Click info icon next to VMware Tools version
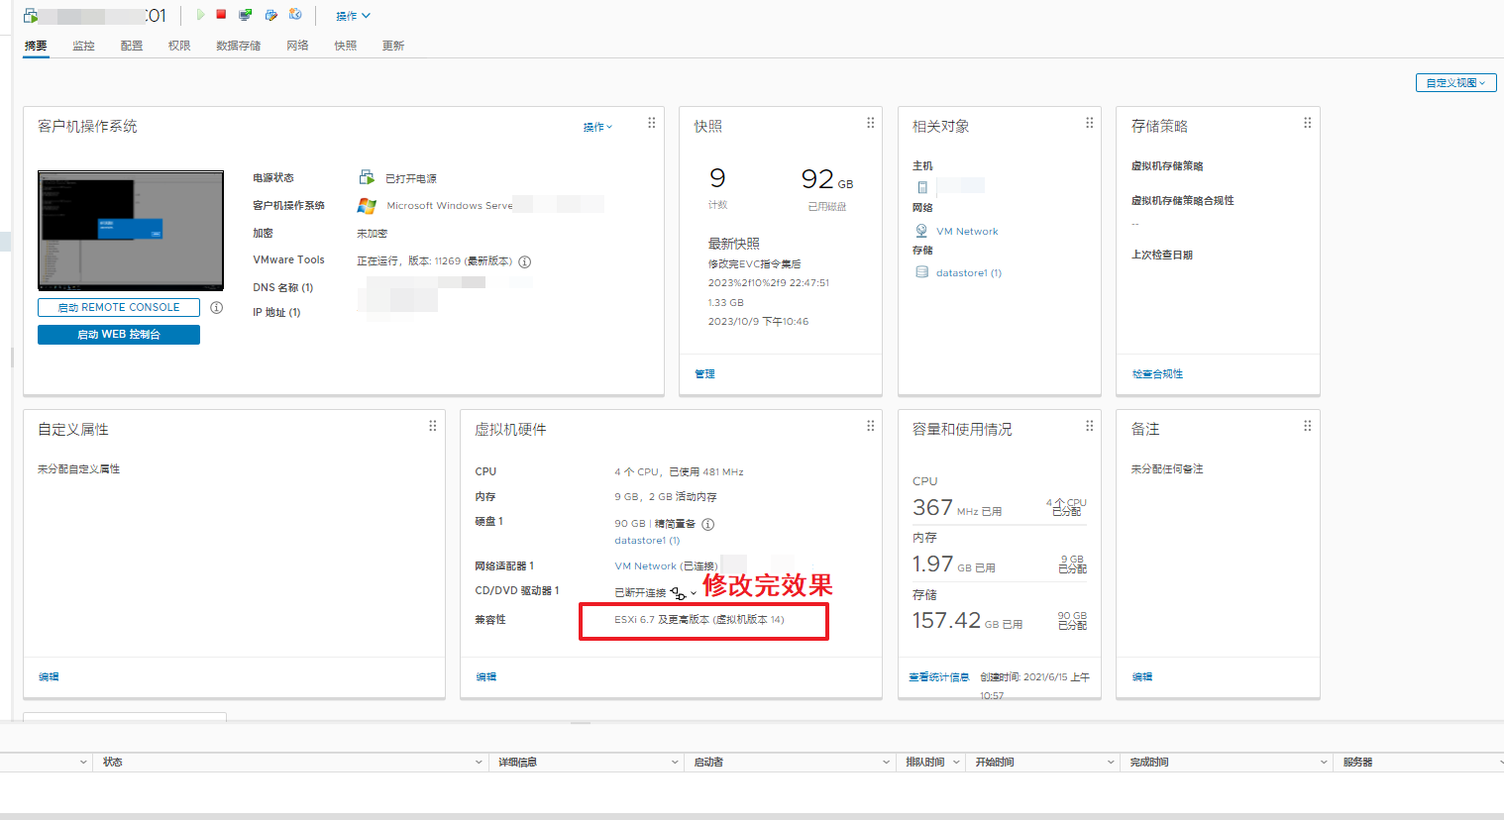The image size is (1504, 820). pyautogui.click(x=525, y=262)
